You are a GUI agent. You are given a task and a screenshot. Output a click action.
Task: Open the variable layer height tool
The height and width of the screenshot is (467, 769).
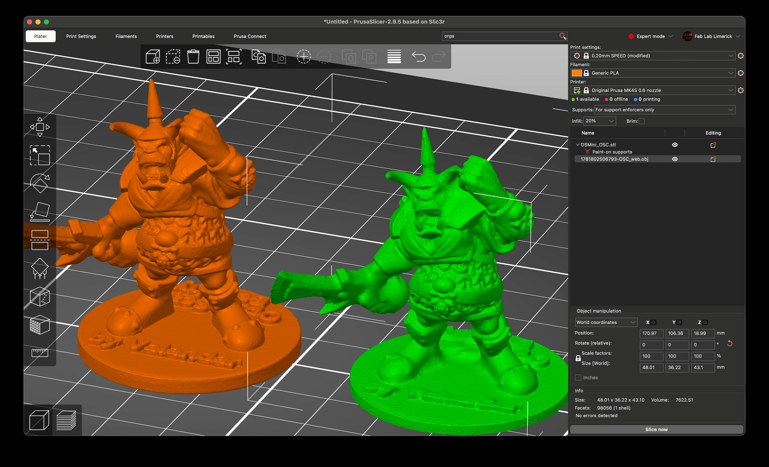click(x=394, y=57)
